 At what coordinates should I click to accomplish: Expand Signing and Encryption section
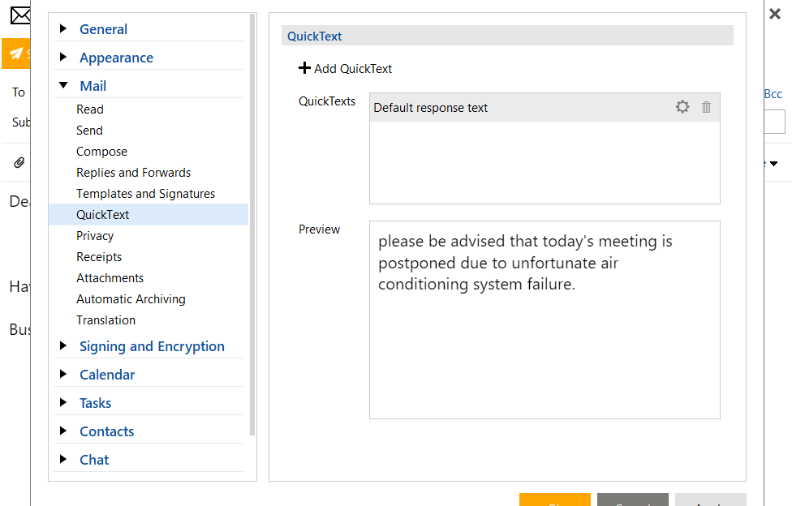click(x=63, y=346)
